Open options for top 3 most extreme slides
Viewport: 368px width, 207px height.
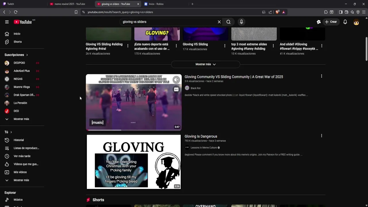coord(273,46)
